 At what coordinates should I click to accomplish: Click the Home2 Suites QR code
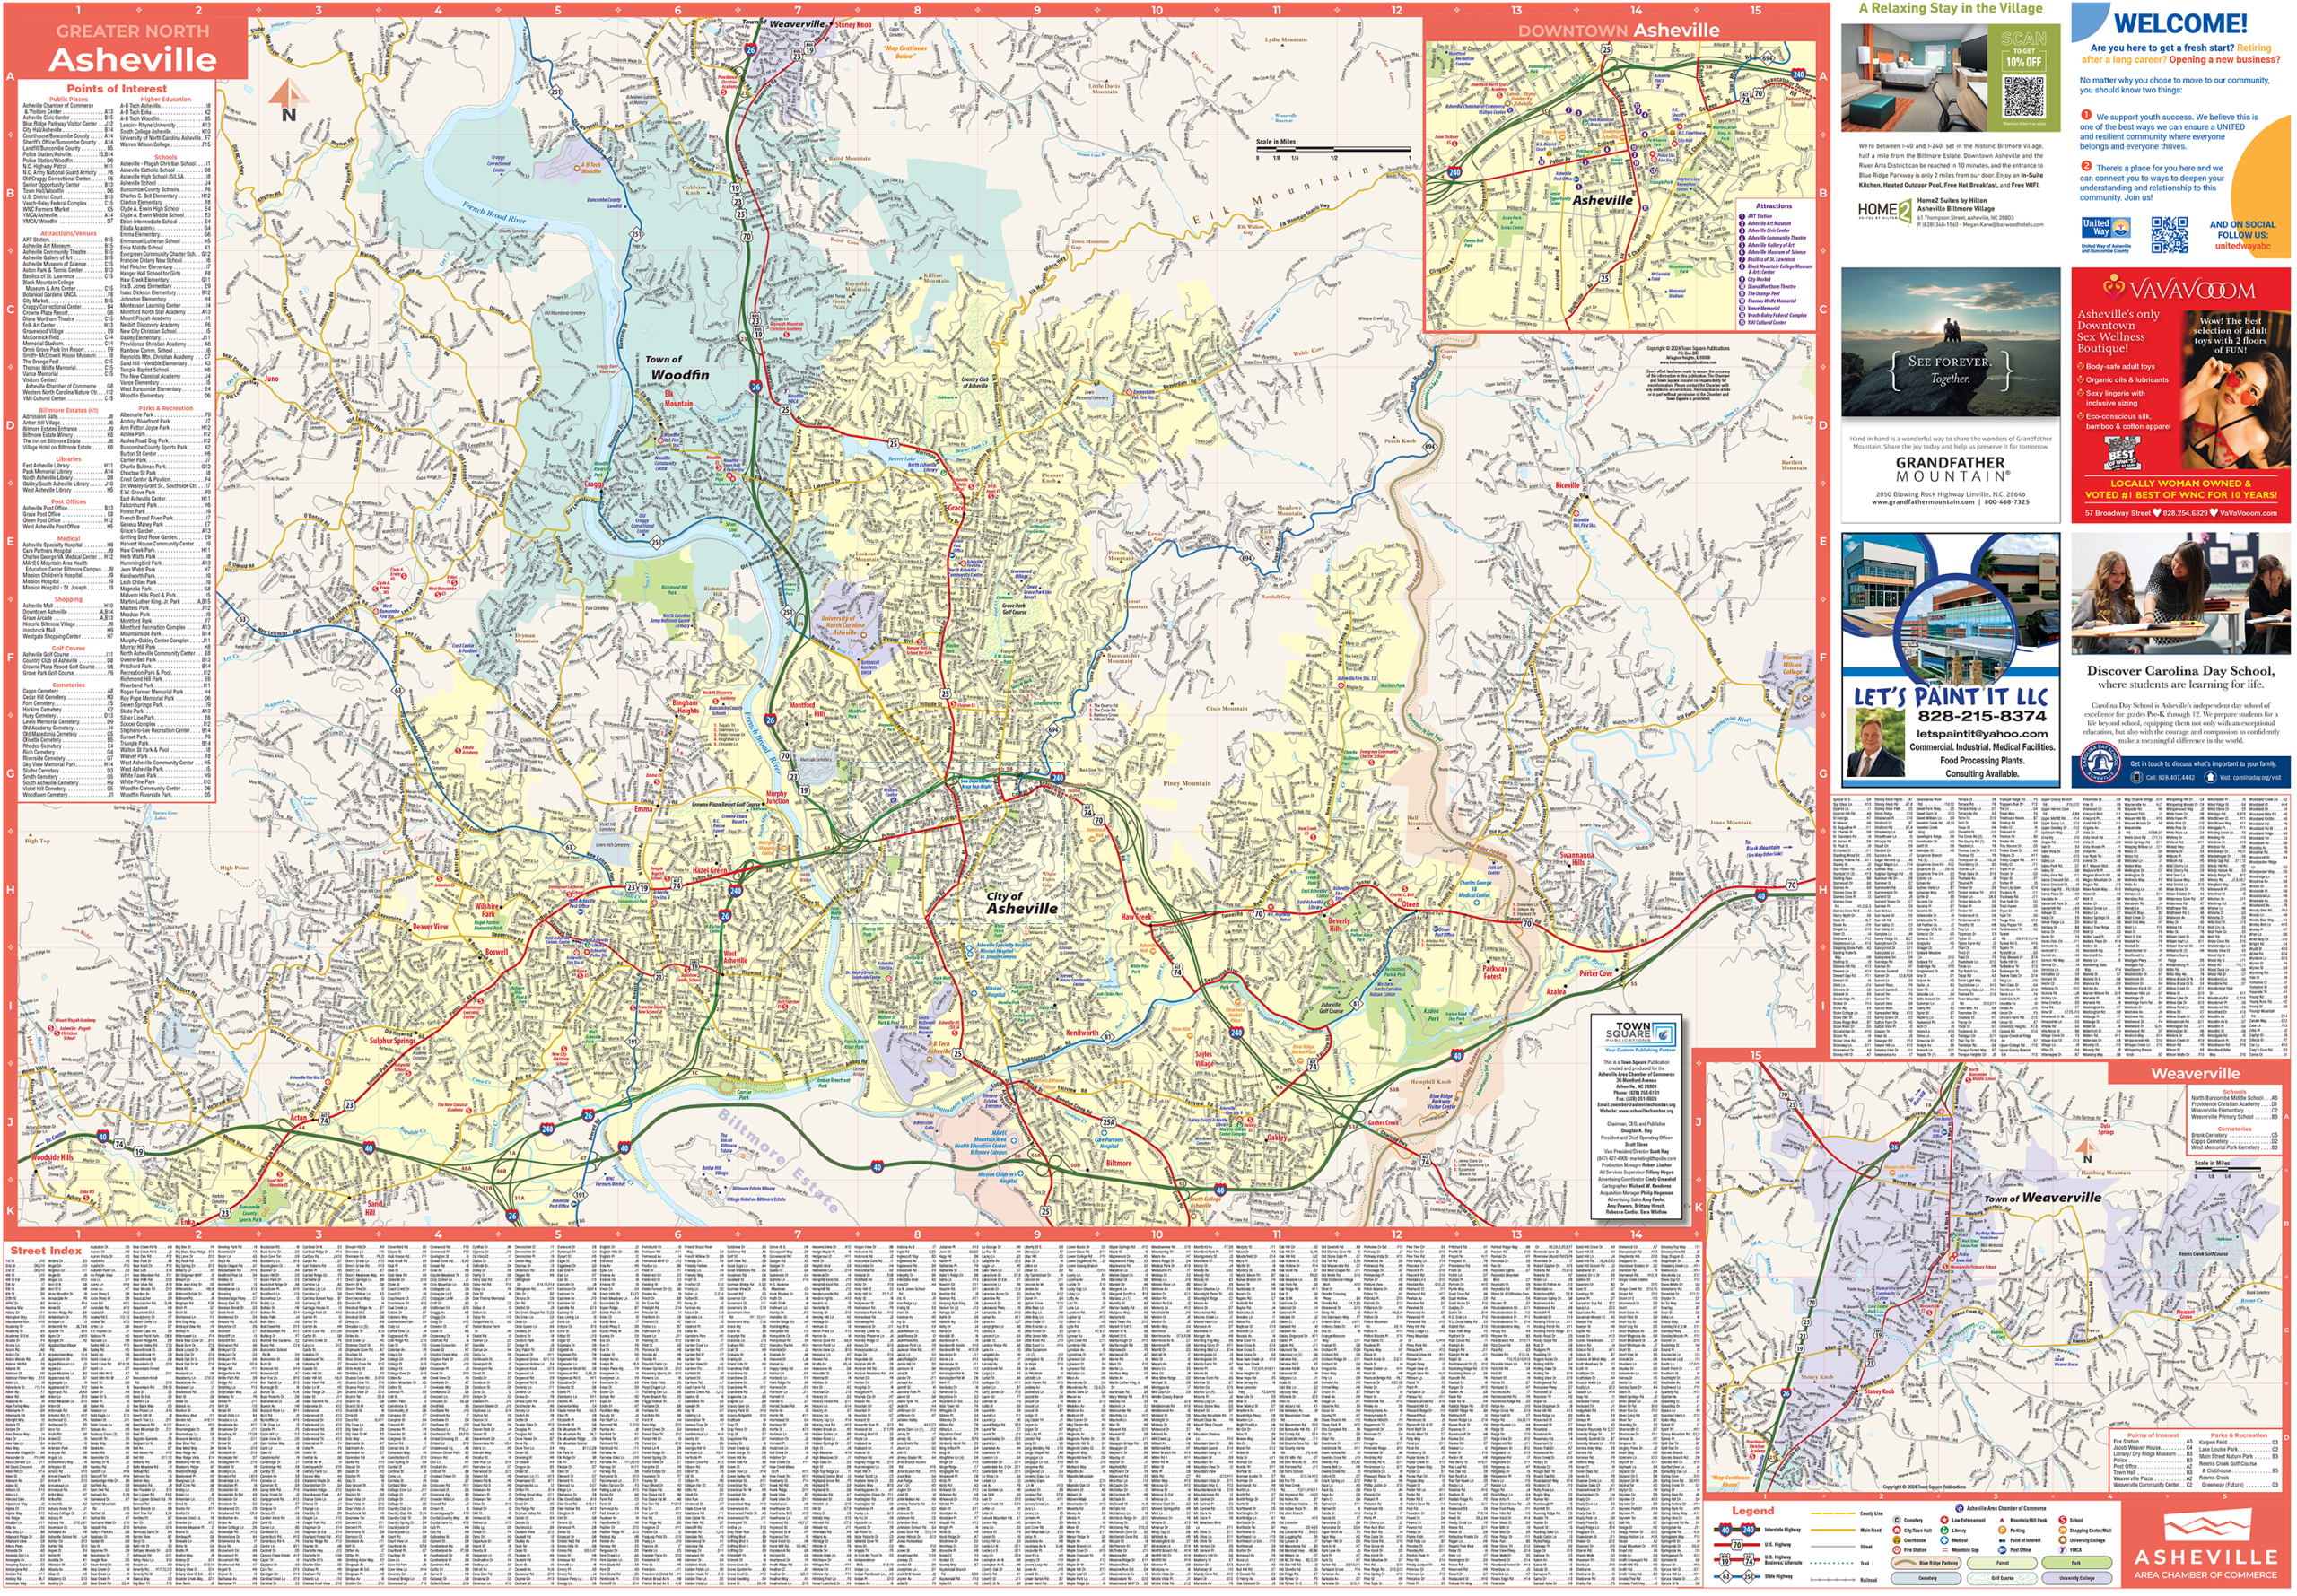2023,97
